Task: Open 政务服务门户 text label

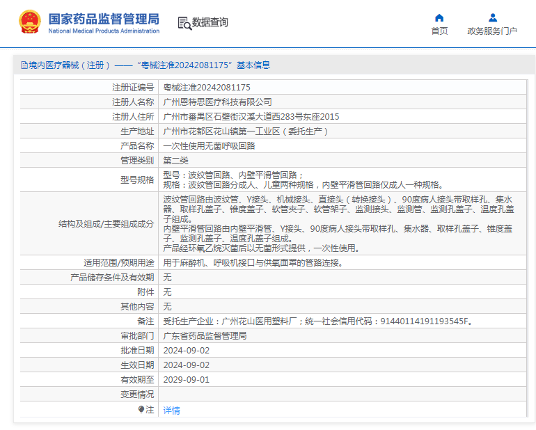Action: coord(492,31)
